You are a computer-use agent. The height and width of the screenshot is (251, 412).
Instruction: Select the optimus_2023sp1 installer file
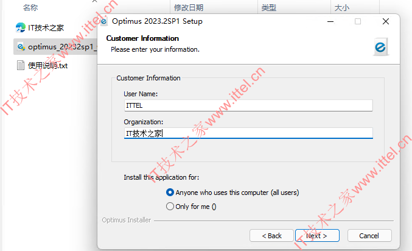tap(55, 47)
